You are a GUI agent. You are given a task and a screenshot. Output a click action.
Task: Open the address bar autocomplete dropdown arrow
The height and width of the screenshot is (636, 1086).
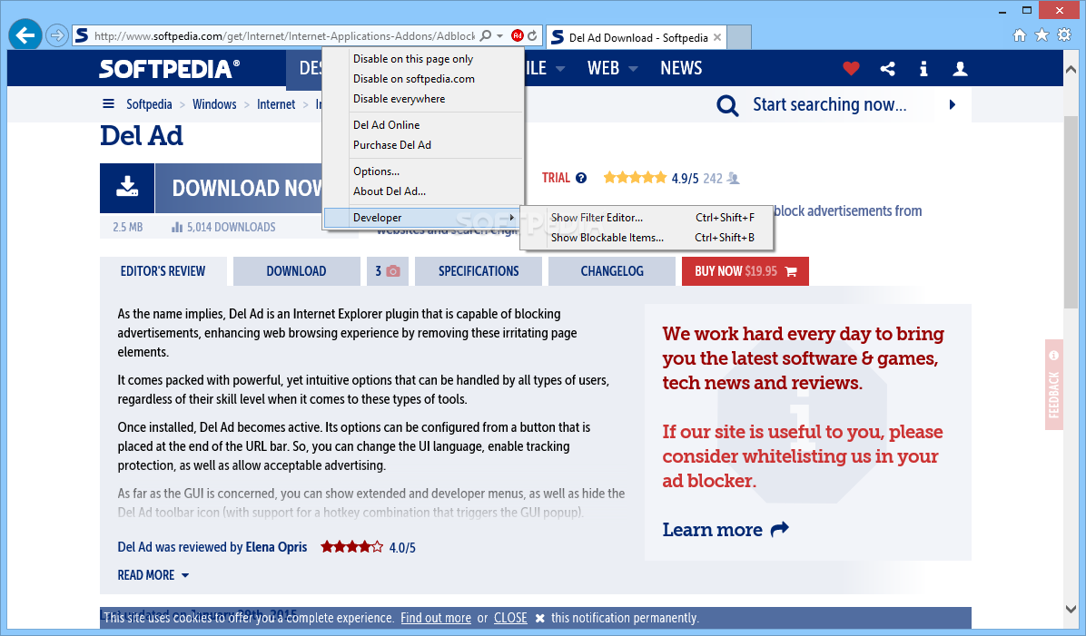500,36
